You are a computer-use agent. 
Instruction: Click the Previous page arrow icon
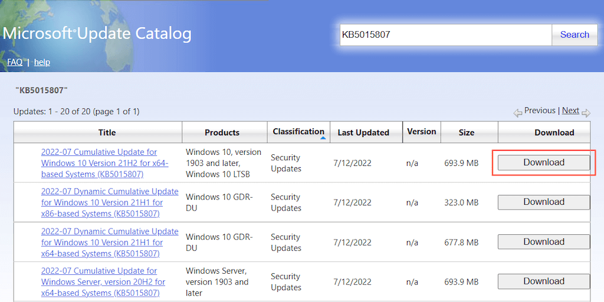pyautogui.click(x=517, y=112)
